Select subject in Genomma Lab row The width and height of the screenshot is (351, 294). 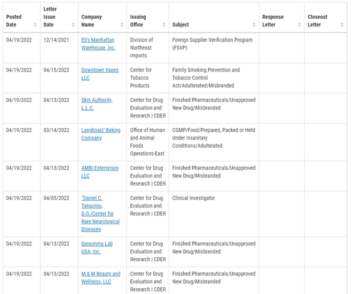214,248
